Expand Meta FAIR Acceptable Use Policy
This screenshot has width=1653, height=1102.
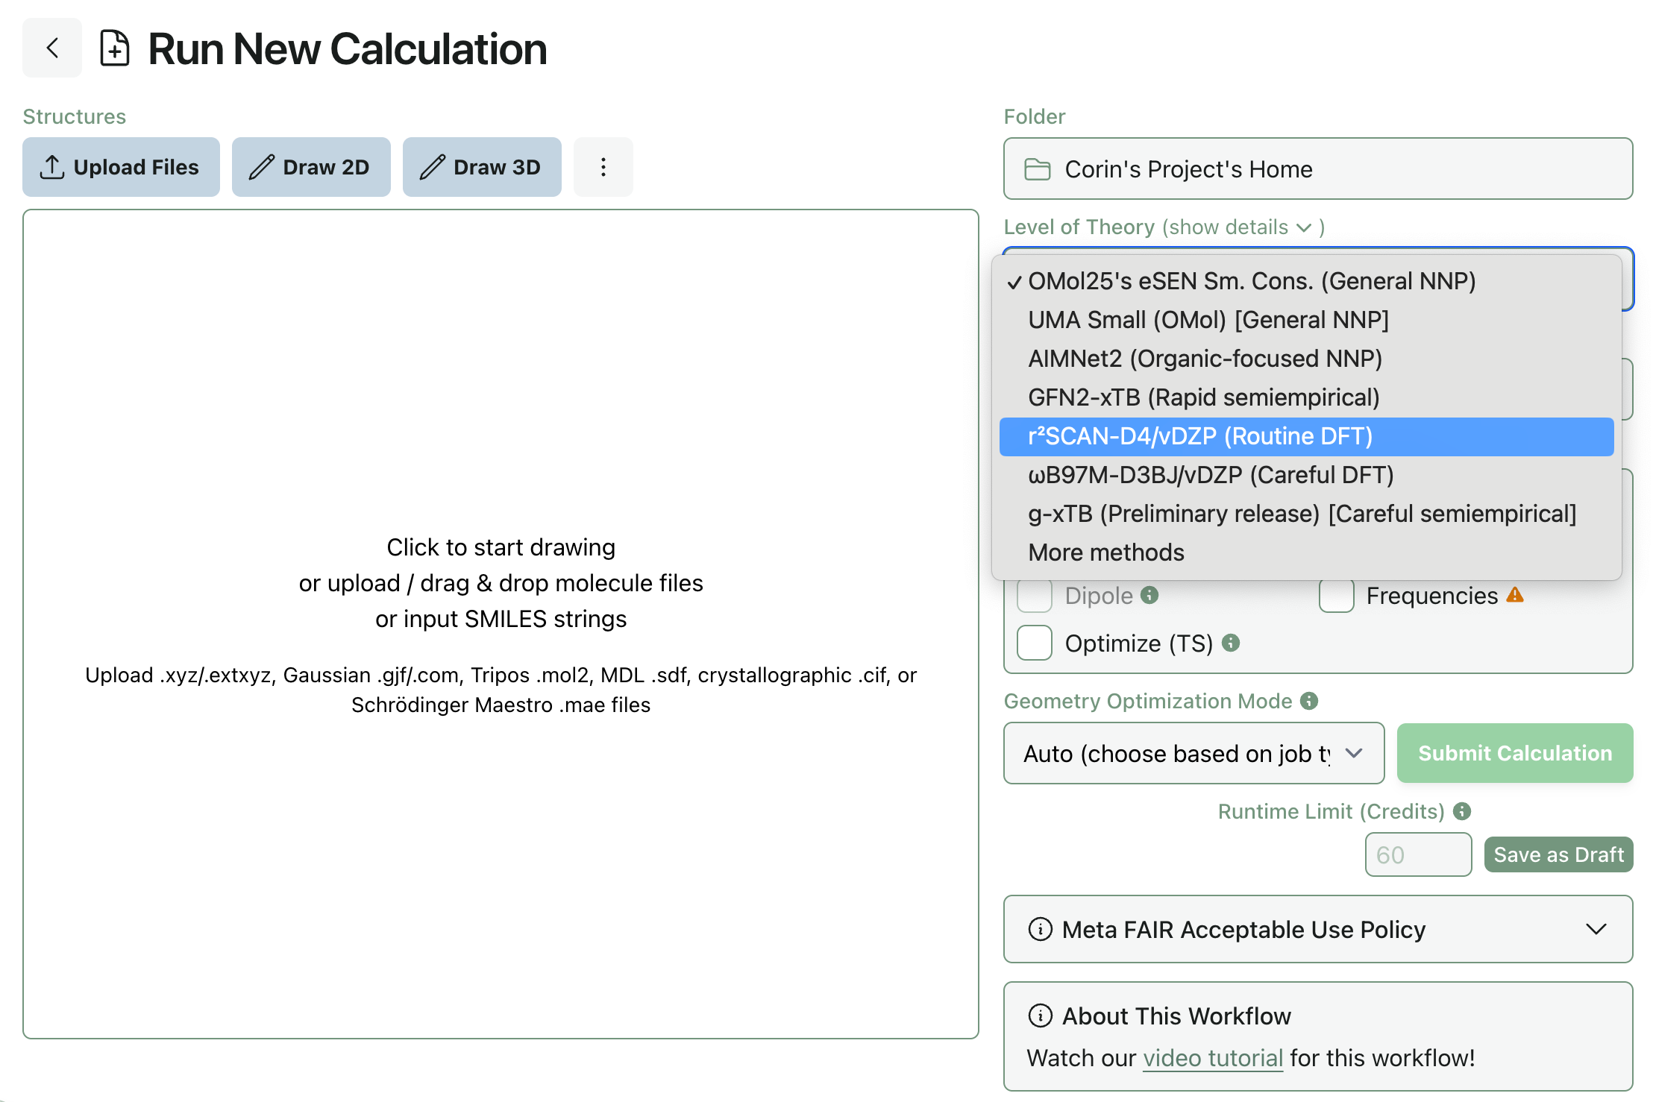1317,929
